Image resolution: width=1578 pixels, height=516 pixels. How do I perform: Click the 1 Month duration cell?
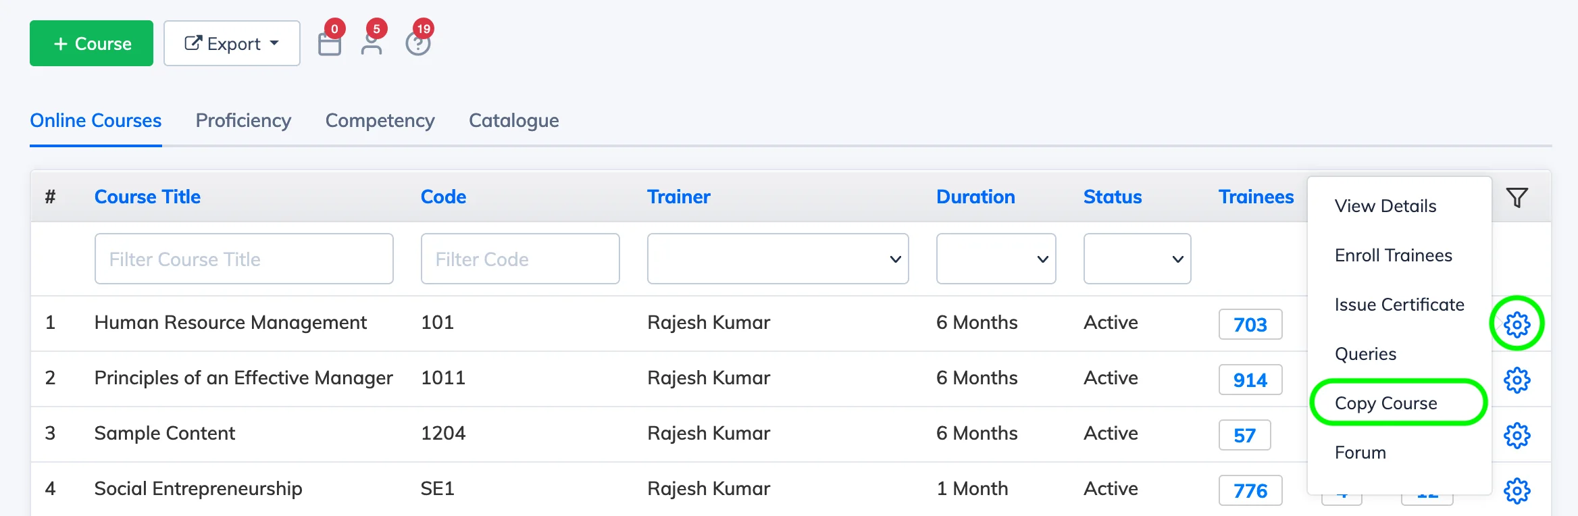pos(972,488)
